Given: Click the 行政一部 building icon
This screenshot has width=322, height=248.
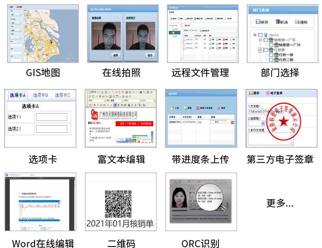Looking at the screenshot, I should tap(276, 55).
